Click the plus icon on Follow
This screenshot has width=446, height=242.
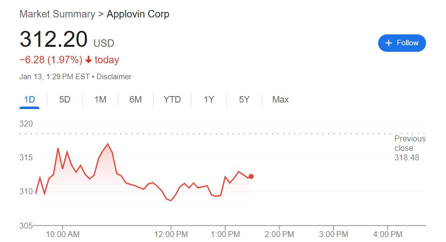(x=389, y=43)
